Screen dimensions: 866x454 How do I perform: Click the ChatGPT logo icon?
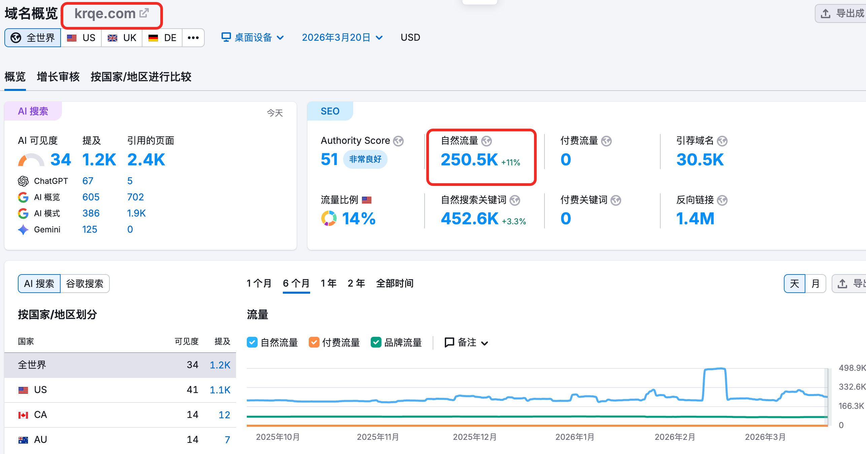coord(23,181)
